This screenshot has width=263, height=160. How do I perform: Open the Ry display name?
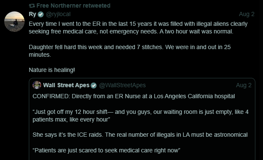pyautogui.click(x=32, y=14)
